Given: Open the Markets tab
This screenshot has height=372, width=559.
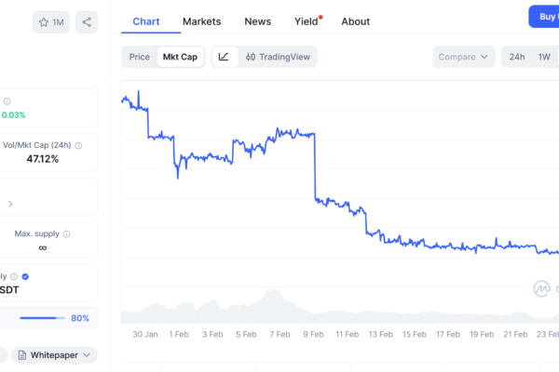Looking at the screenshot, I should click(x=202, y=21).
